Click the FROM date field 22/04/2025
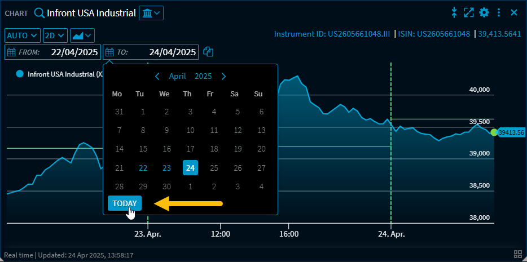This screenshot has height=262, width=527. [73, 52]
